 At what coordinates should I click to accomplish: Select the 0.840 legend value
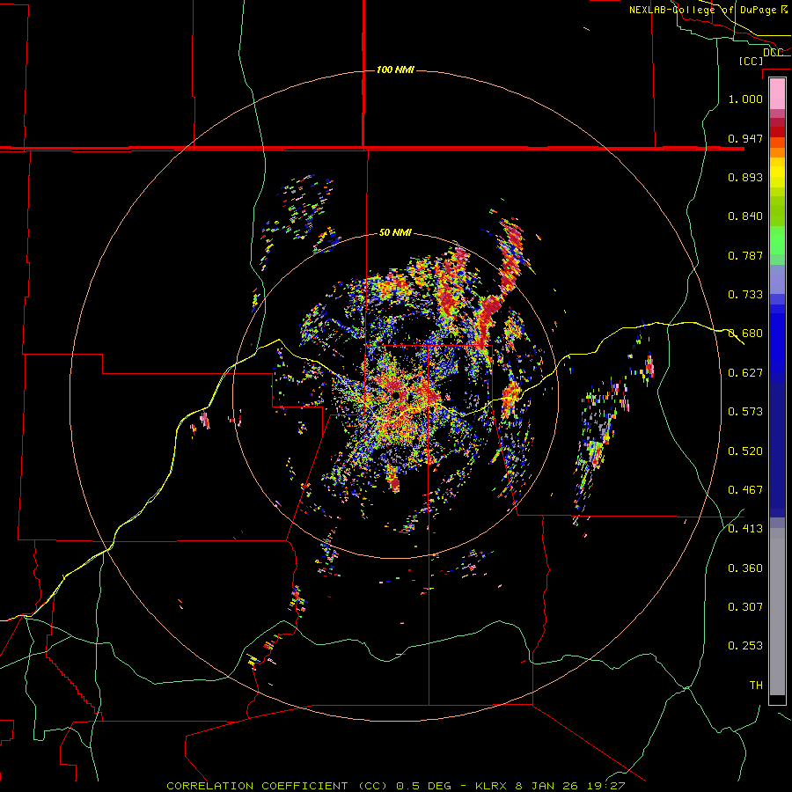click(745, 216)
